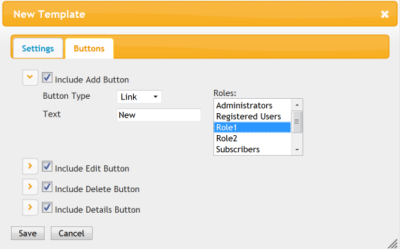Toggle the Include Edit Button checkbox
This screenshot has height=249, width=400.
[47, 166]
